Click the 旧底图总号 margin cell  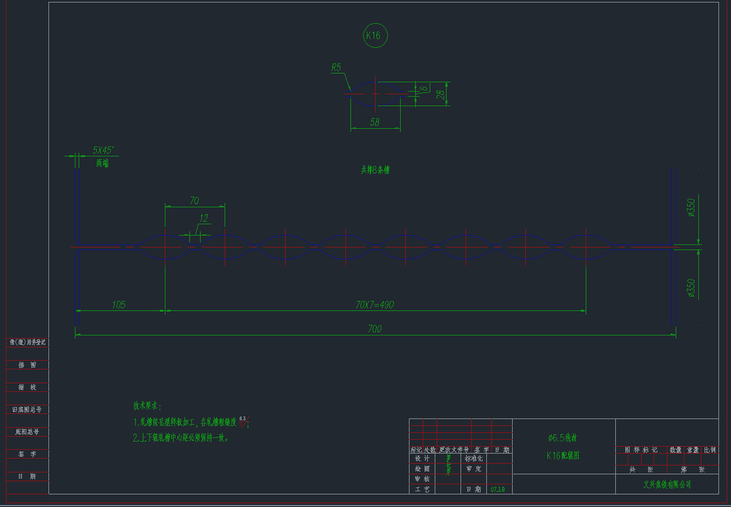pos(28,410)
